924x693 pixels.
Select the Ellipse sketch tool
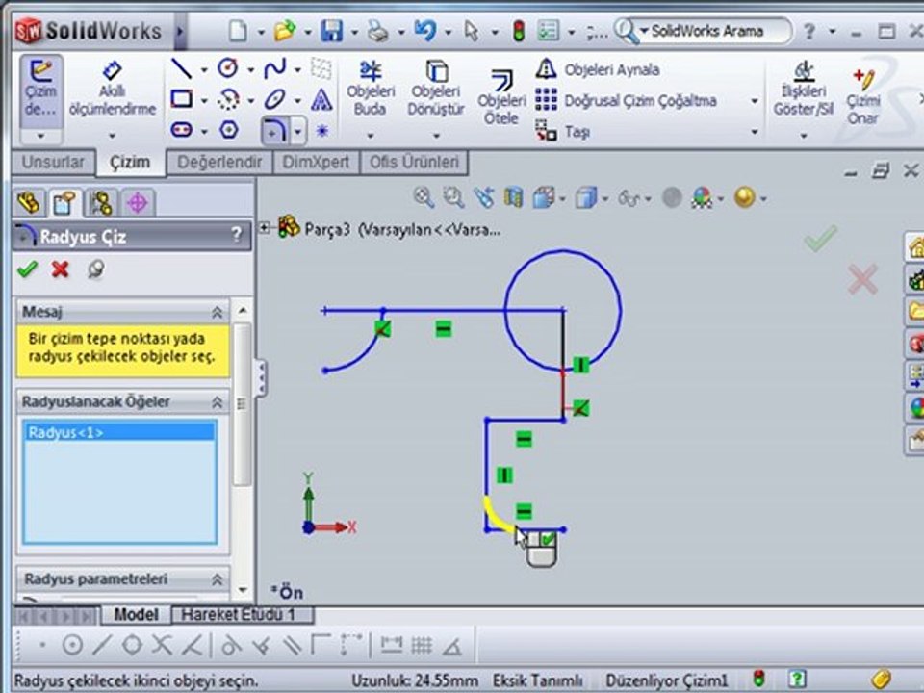point(274,99)
